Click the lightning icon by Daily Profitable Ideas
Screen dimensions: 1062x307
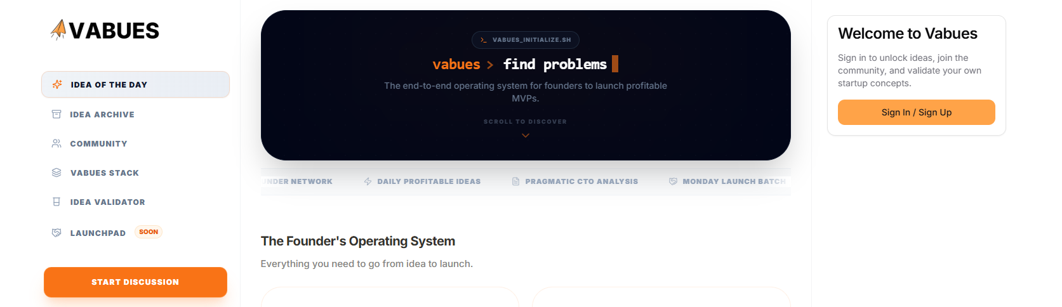368,181
